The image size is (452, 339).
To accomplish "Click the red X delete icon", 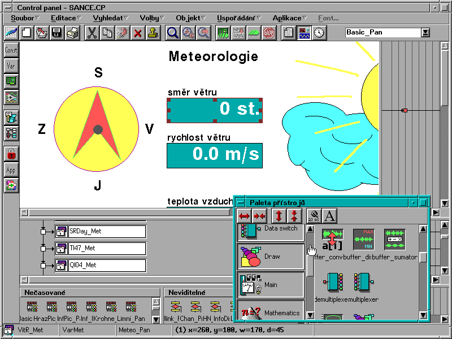I will pyautogui.click(x=137, y=33).
